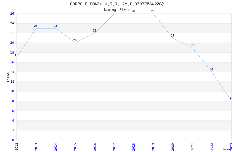
Task: Click the Numero Firme subtitle
Action: (117, 10)
